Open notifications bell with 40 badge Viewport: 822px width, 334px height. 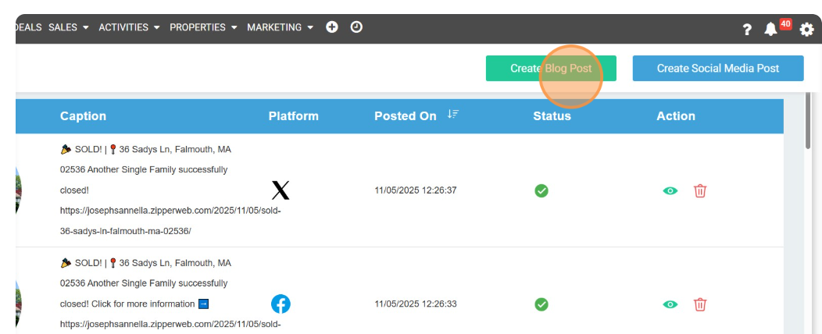(x=771, y=29)
